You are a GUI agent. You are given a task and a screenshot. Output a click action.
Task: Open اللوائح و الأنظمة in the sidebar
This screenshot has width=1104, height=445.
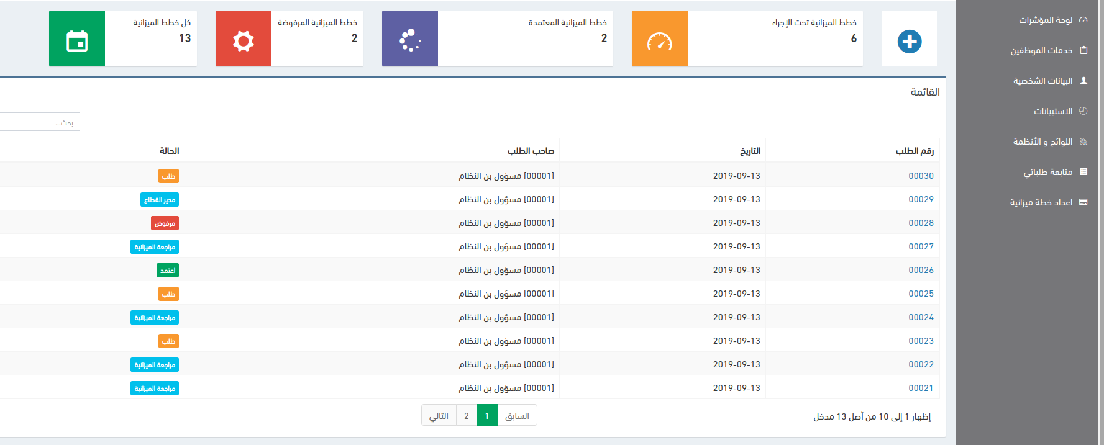pyautogui.click(x=1042, y=142)
